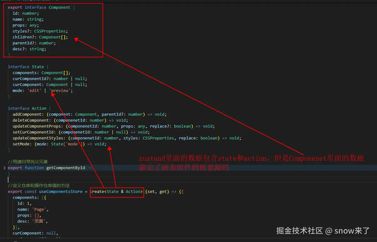Click the 'curComponent: Component | null;' line
This screenshot has width=377, height=242.
(50, 85)
